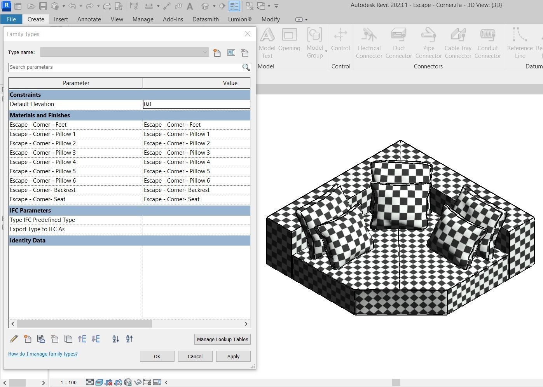The image size is (543, 387).
Task: Open the Undo history dropdown arrow
Action: pyautogui.click(x=80, y=6)
